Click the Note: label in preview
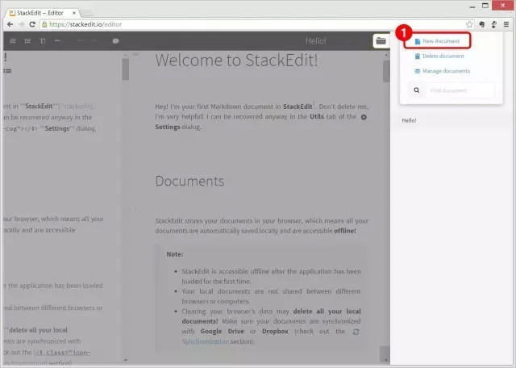516x368 pixels. click(x=175, y=254)
